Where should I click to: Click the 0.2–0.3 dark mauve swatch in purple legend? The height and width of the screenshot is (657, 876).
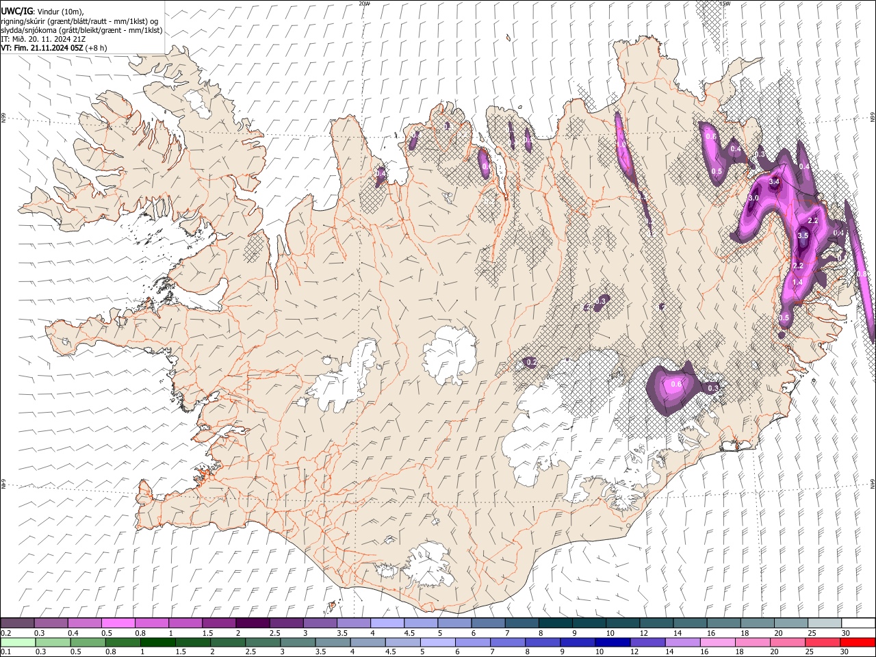click(17, 623)
